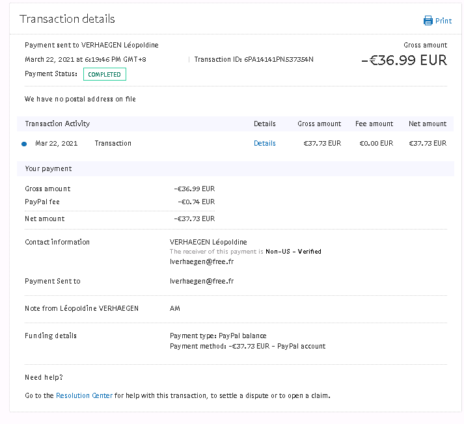464x424 pixels.
Task: Click the printer icon
Action: [428, 21]
